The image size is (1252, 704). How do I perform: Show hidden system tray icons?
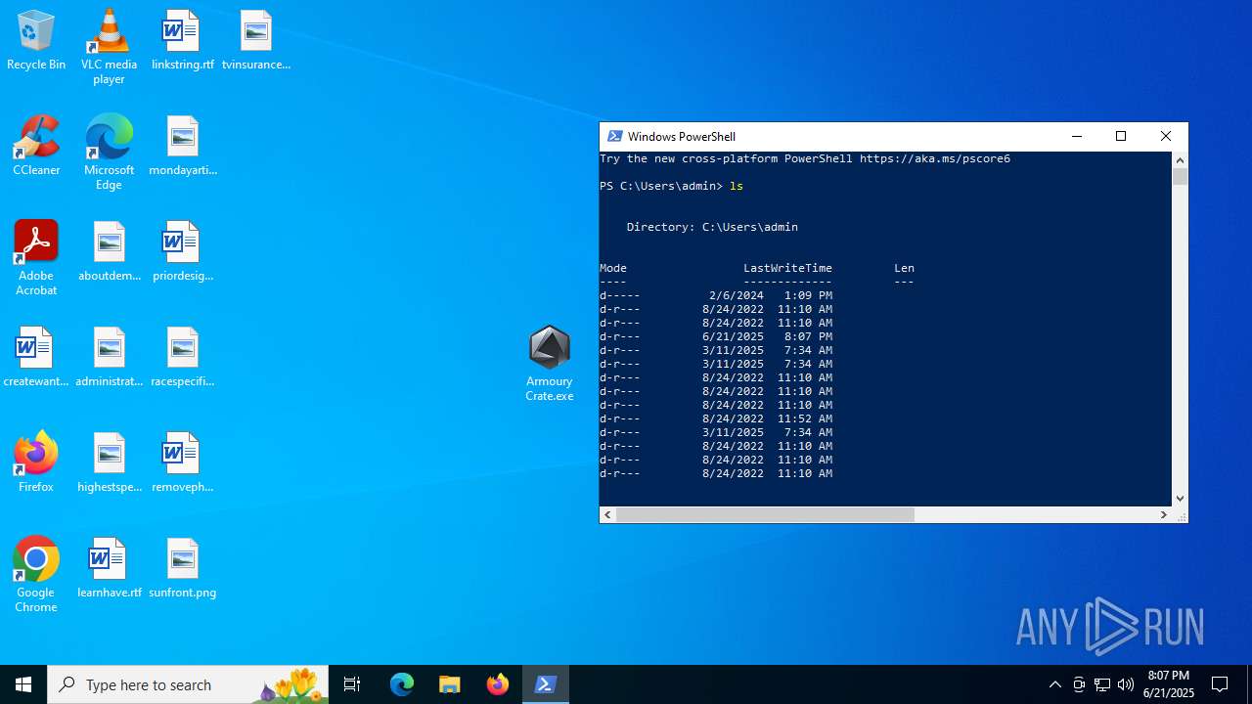(1054, 684)
